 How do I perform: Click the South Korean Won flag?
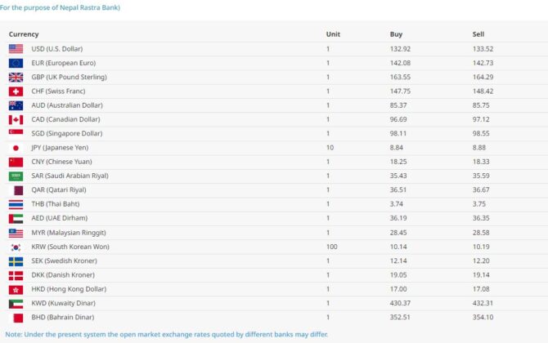16,247
